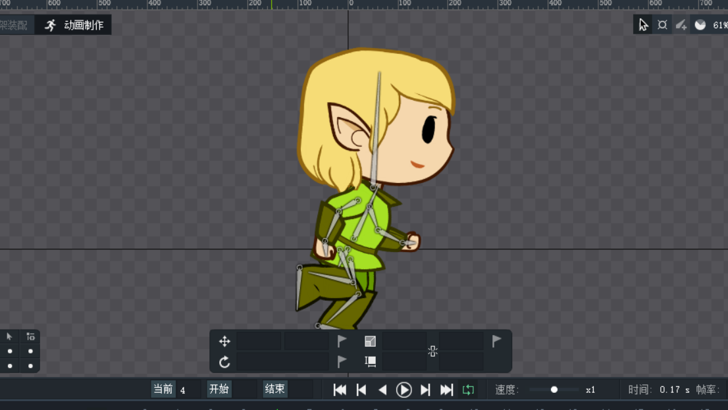This screenshot has height=410, width=728.
Task: Click the pie-shaped zoom icon
Action: click(x=700, y=25)
